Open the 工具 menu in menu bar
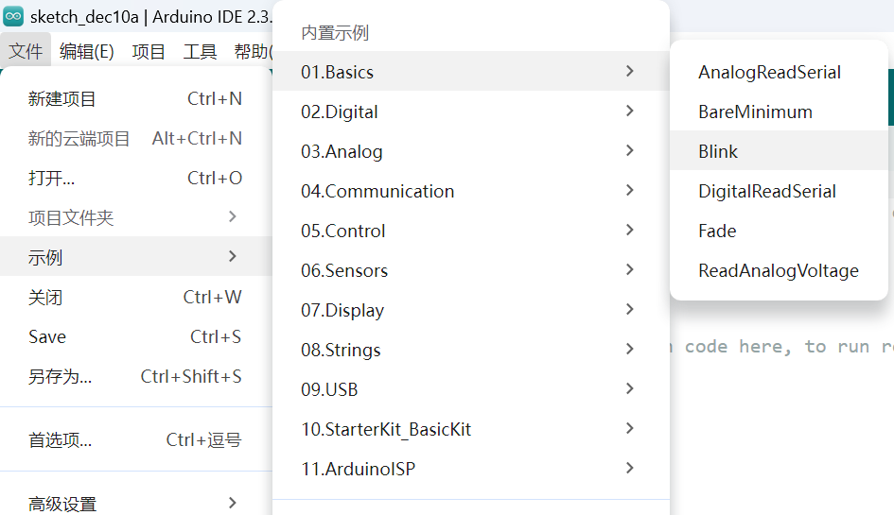894x515 pixels. (200, 51)
